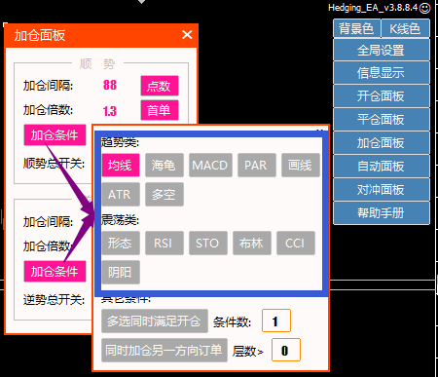Image resolution: width=438 pixels, height=377 pixels.
Task: Click the Hedging_EA_v3.8.8.4 title text
Action: point(373,8)
